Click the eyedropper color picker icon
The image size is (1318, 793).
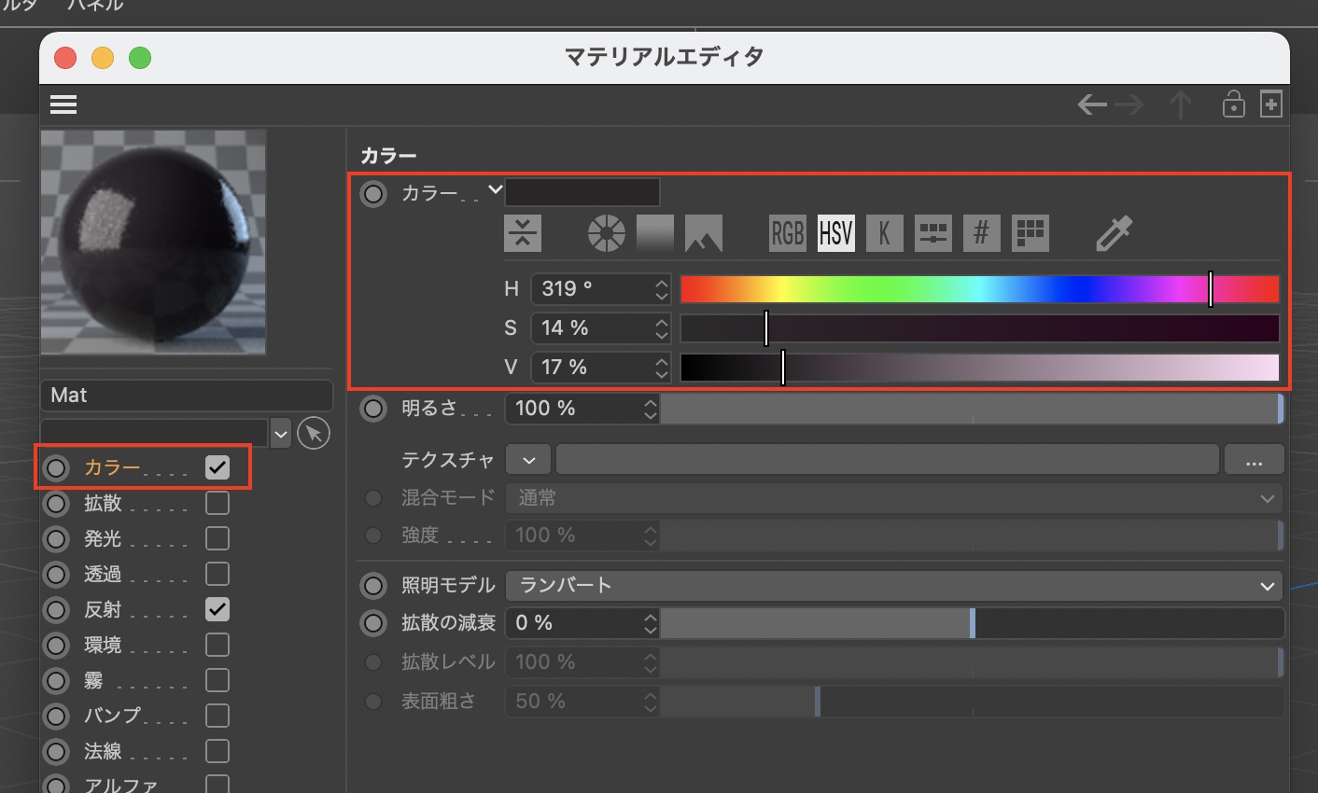click(x=1114, y=233)
